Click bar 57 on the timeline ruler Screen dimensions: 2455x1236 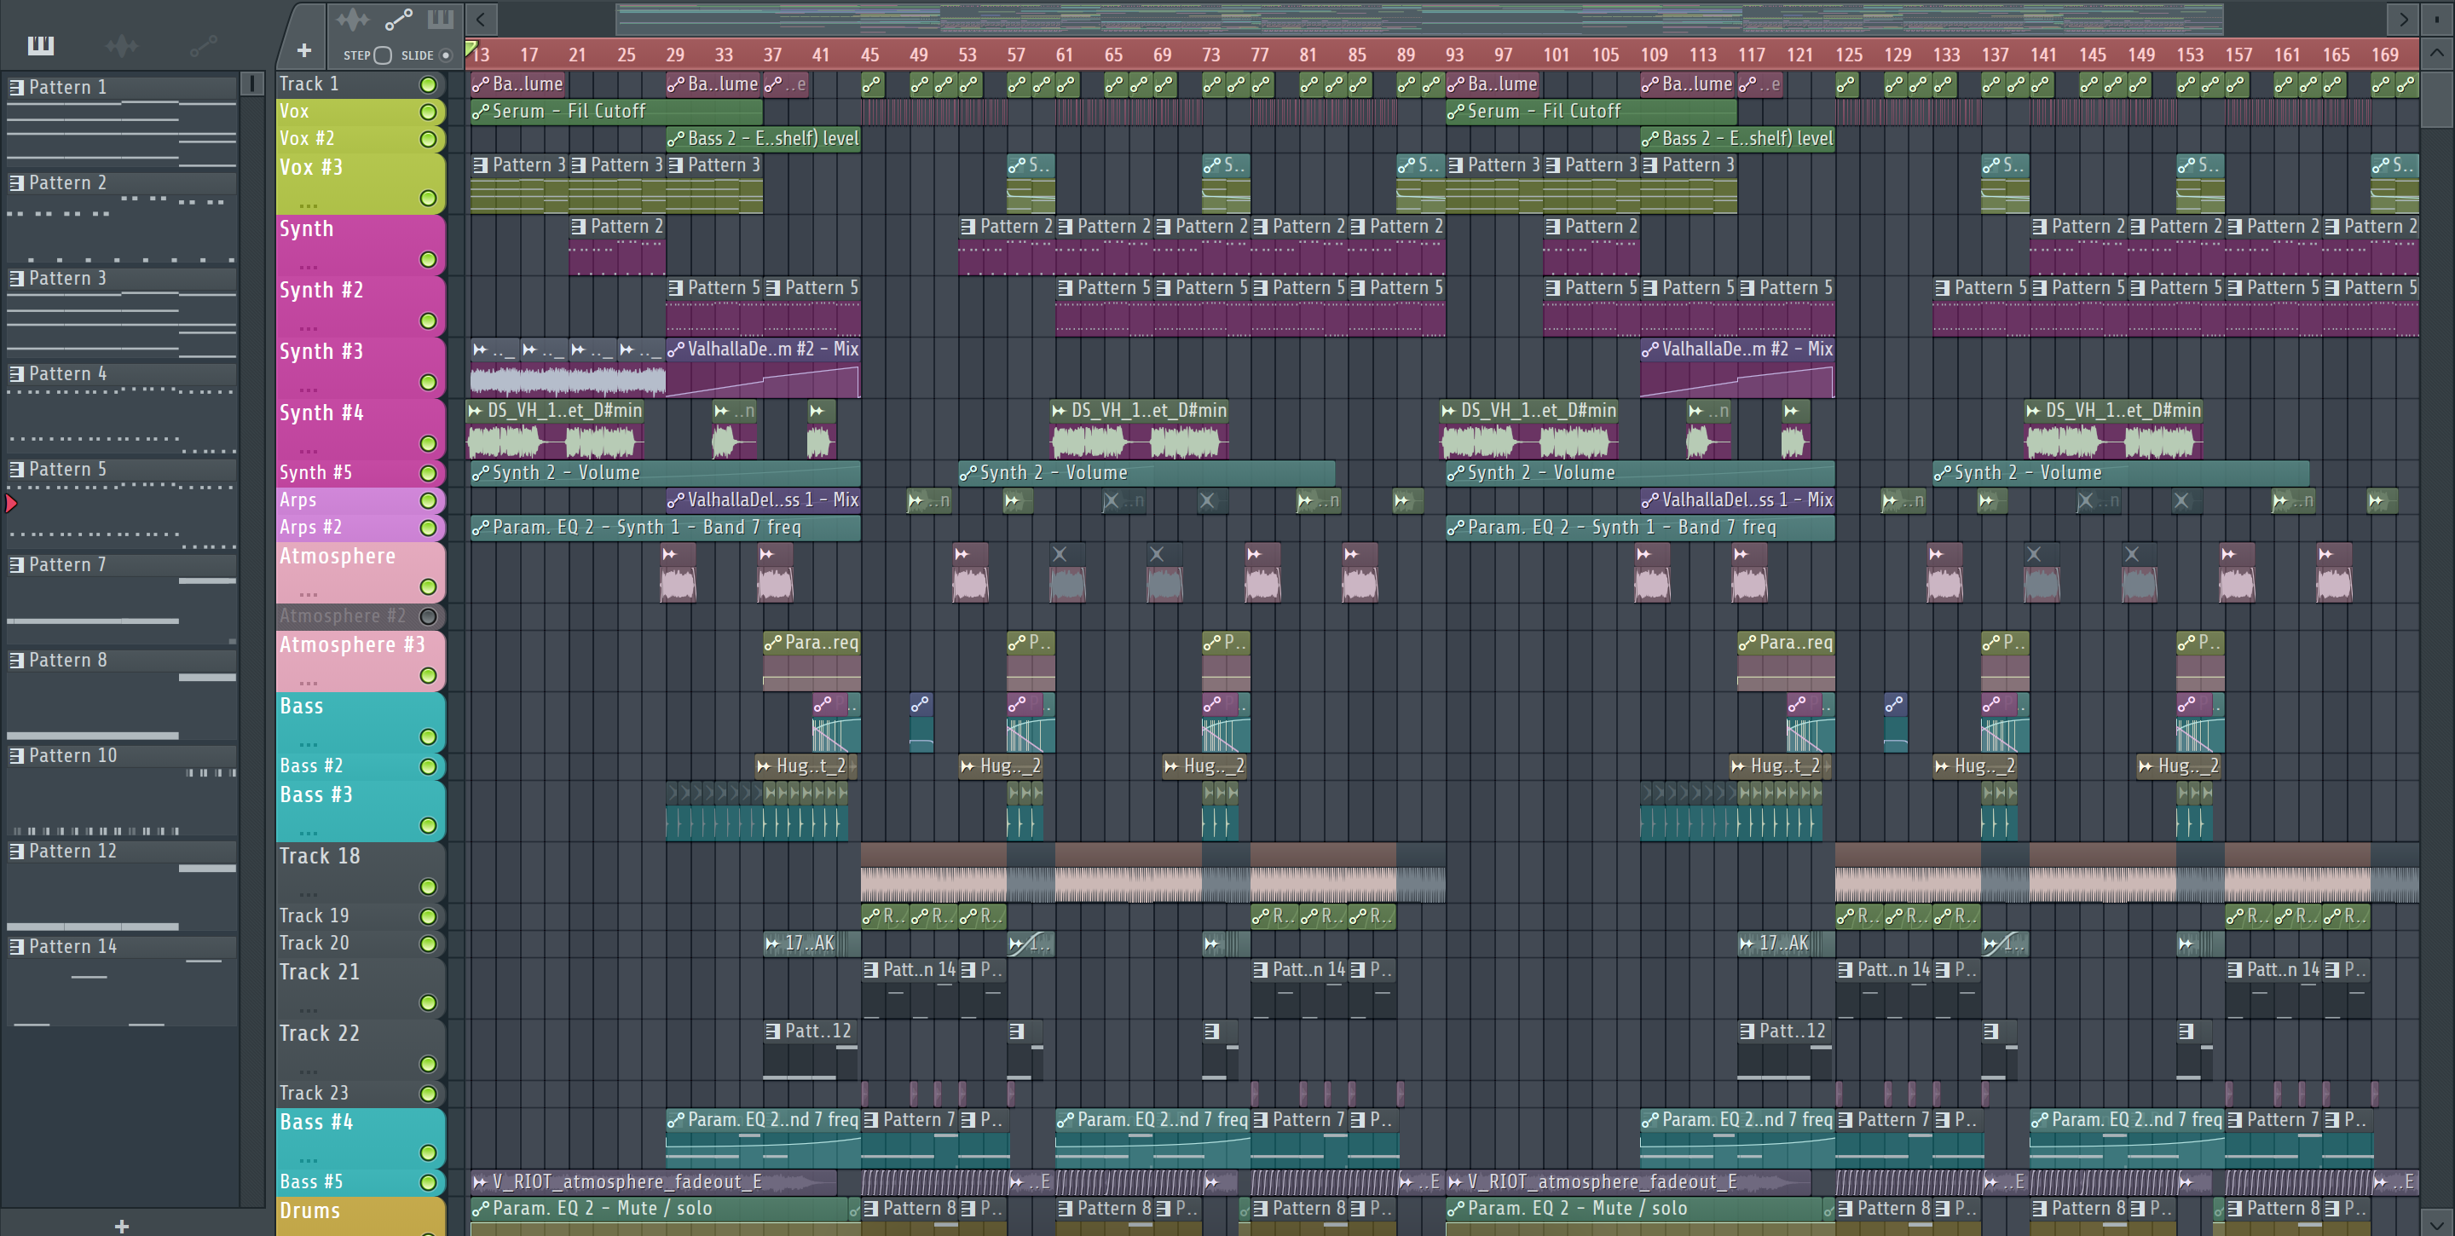pyautogui.click(x=1016, y=55)
